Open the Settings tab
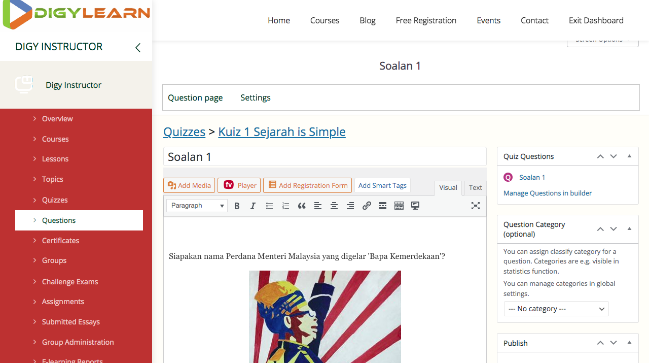The image size is (649, 363). pyautogui.click(x=255, y=97)
